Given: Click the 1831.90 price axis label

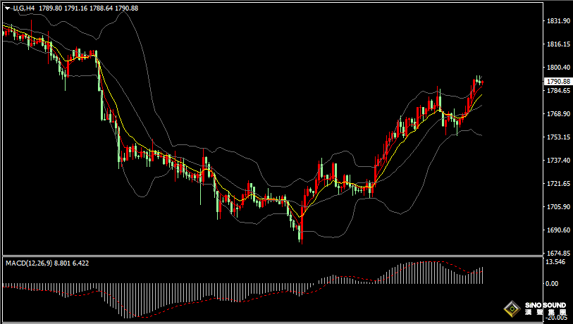Looking at the screenshot, I should [x=558, y=21].
